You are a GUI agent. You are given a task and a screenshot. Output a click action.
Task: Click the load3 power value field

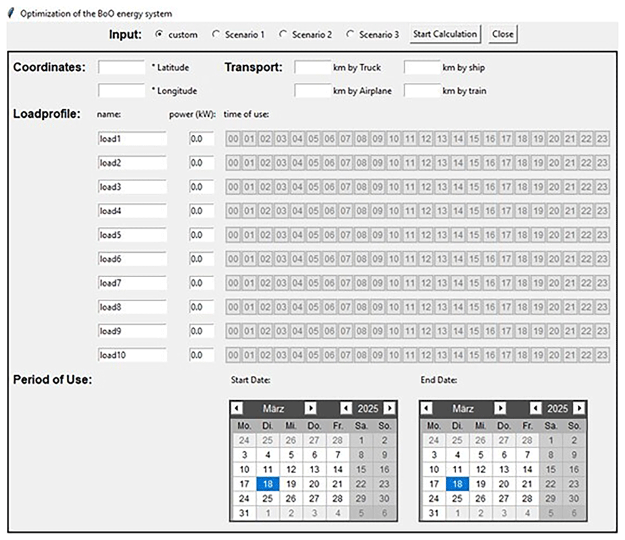202,187
